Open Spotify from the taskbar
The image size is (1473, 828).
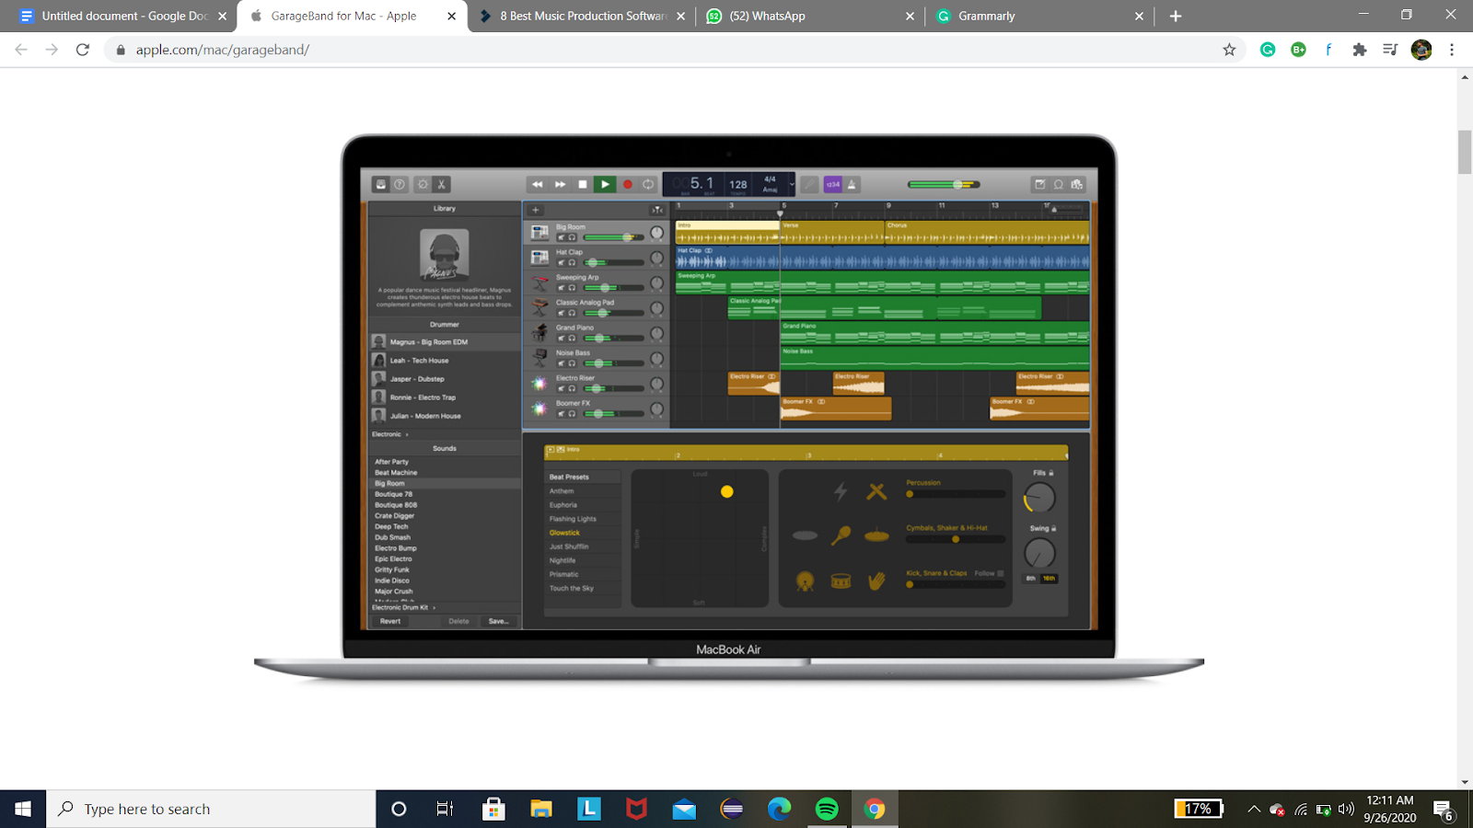[x=827, y=809]
